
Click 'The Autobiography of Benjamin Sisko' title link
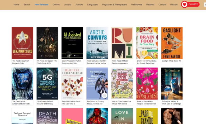click(x=21, y=62)
